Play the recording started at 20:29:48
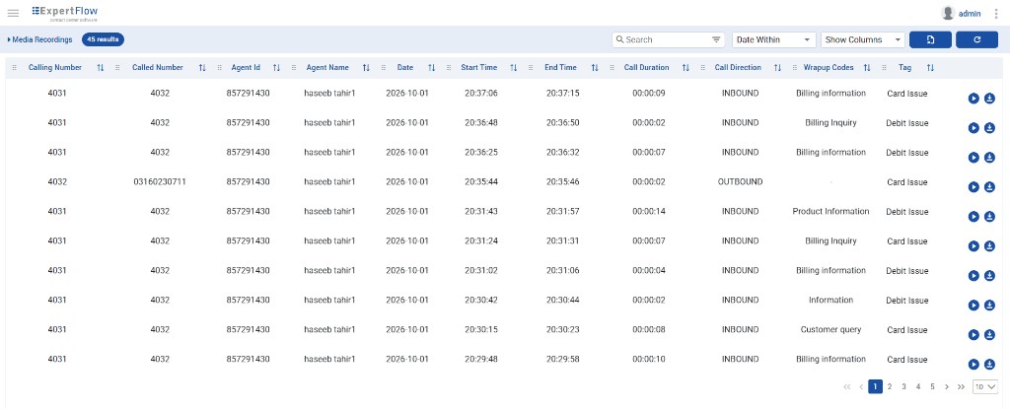 pyautogui.click(x=974, y=365)
